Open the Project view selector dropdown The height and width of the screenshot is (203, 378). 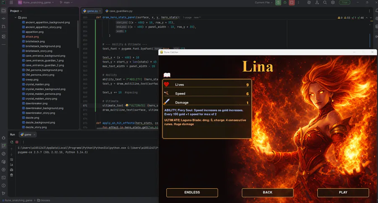point(16,11)
